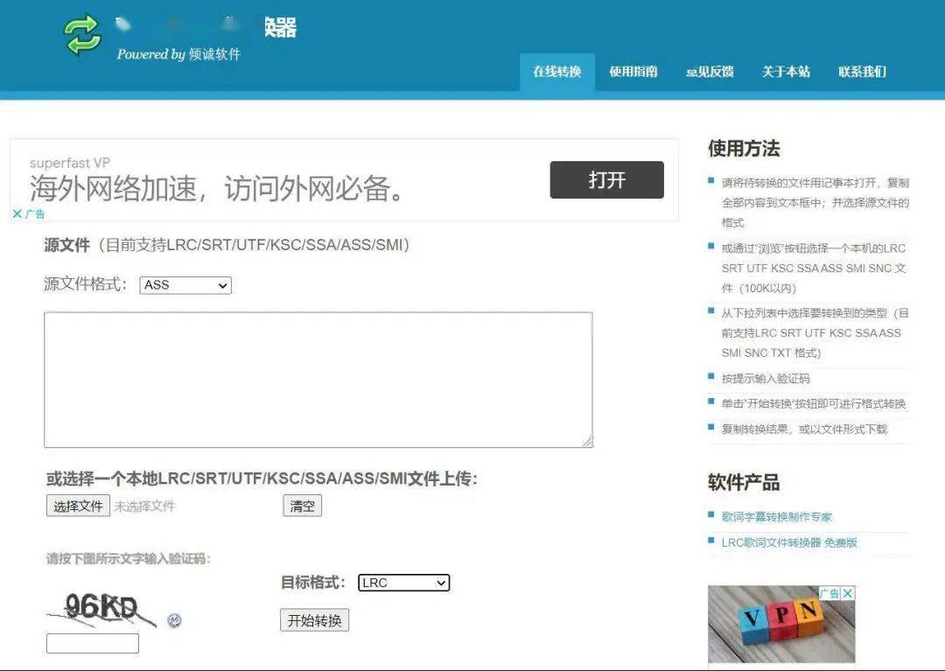The image size is (945, 671).
Task: Click the 选择文件 upload button
Action: 78,506
